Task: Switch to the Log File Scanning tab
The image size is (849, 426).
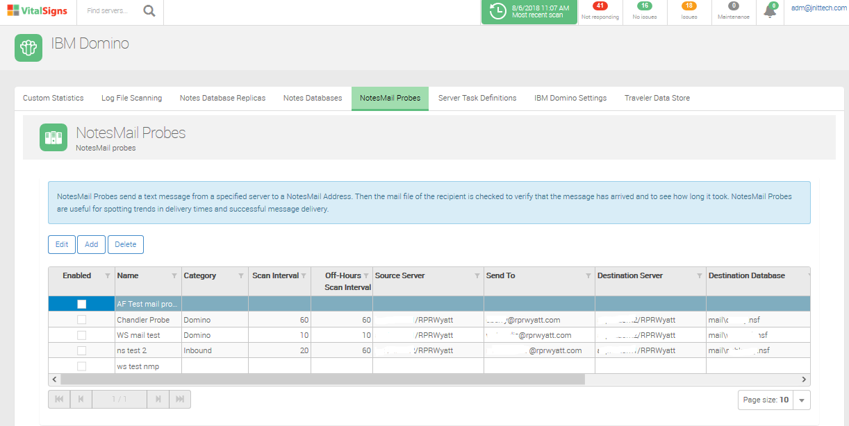Action: [132, 98]
